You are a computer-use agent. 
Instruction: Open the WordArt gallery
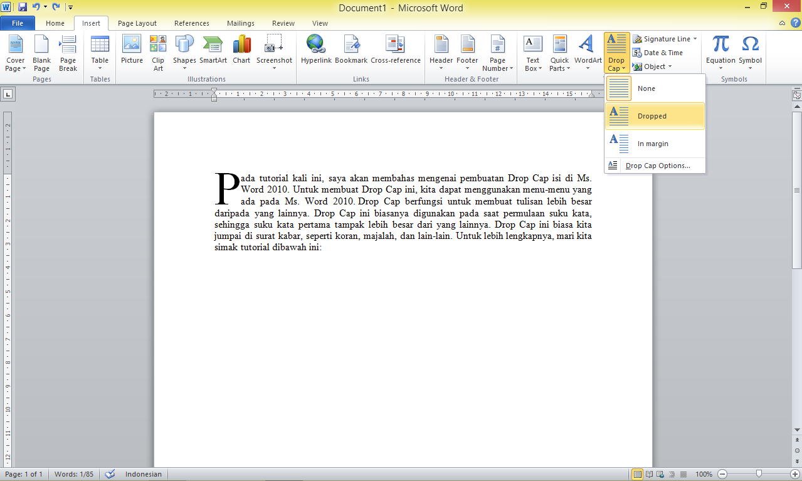[588, 53]
